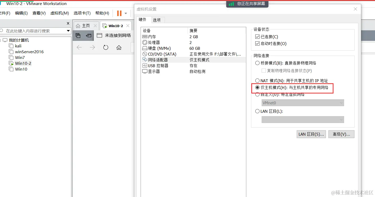Close the 主页 tab
The width and height of the screenshot is (375, 197).
click(95, 26)
